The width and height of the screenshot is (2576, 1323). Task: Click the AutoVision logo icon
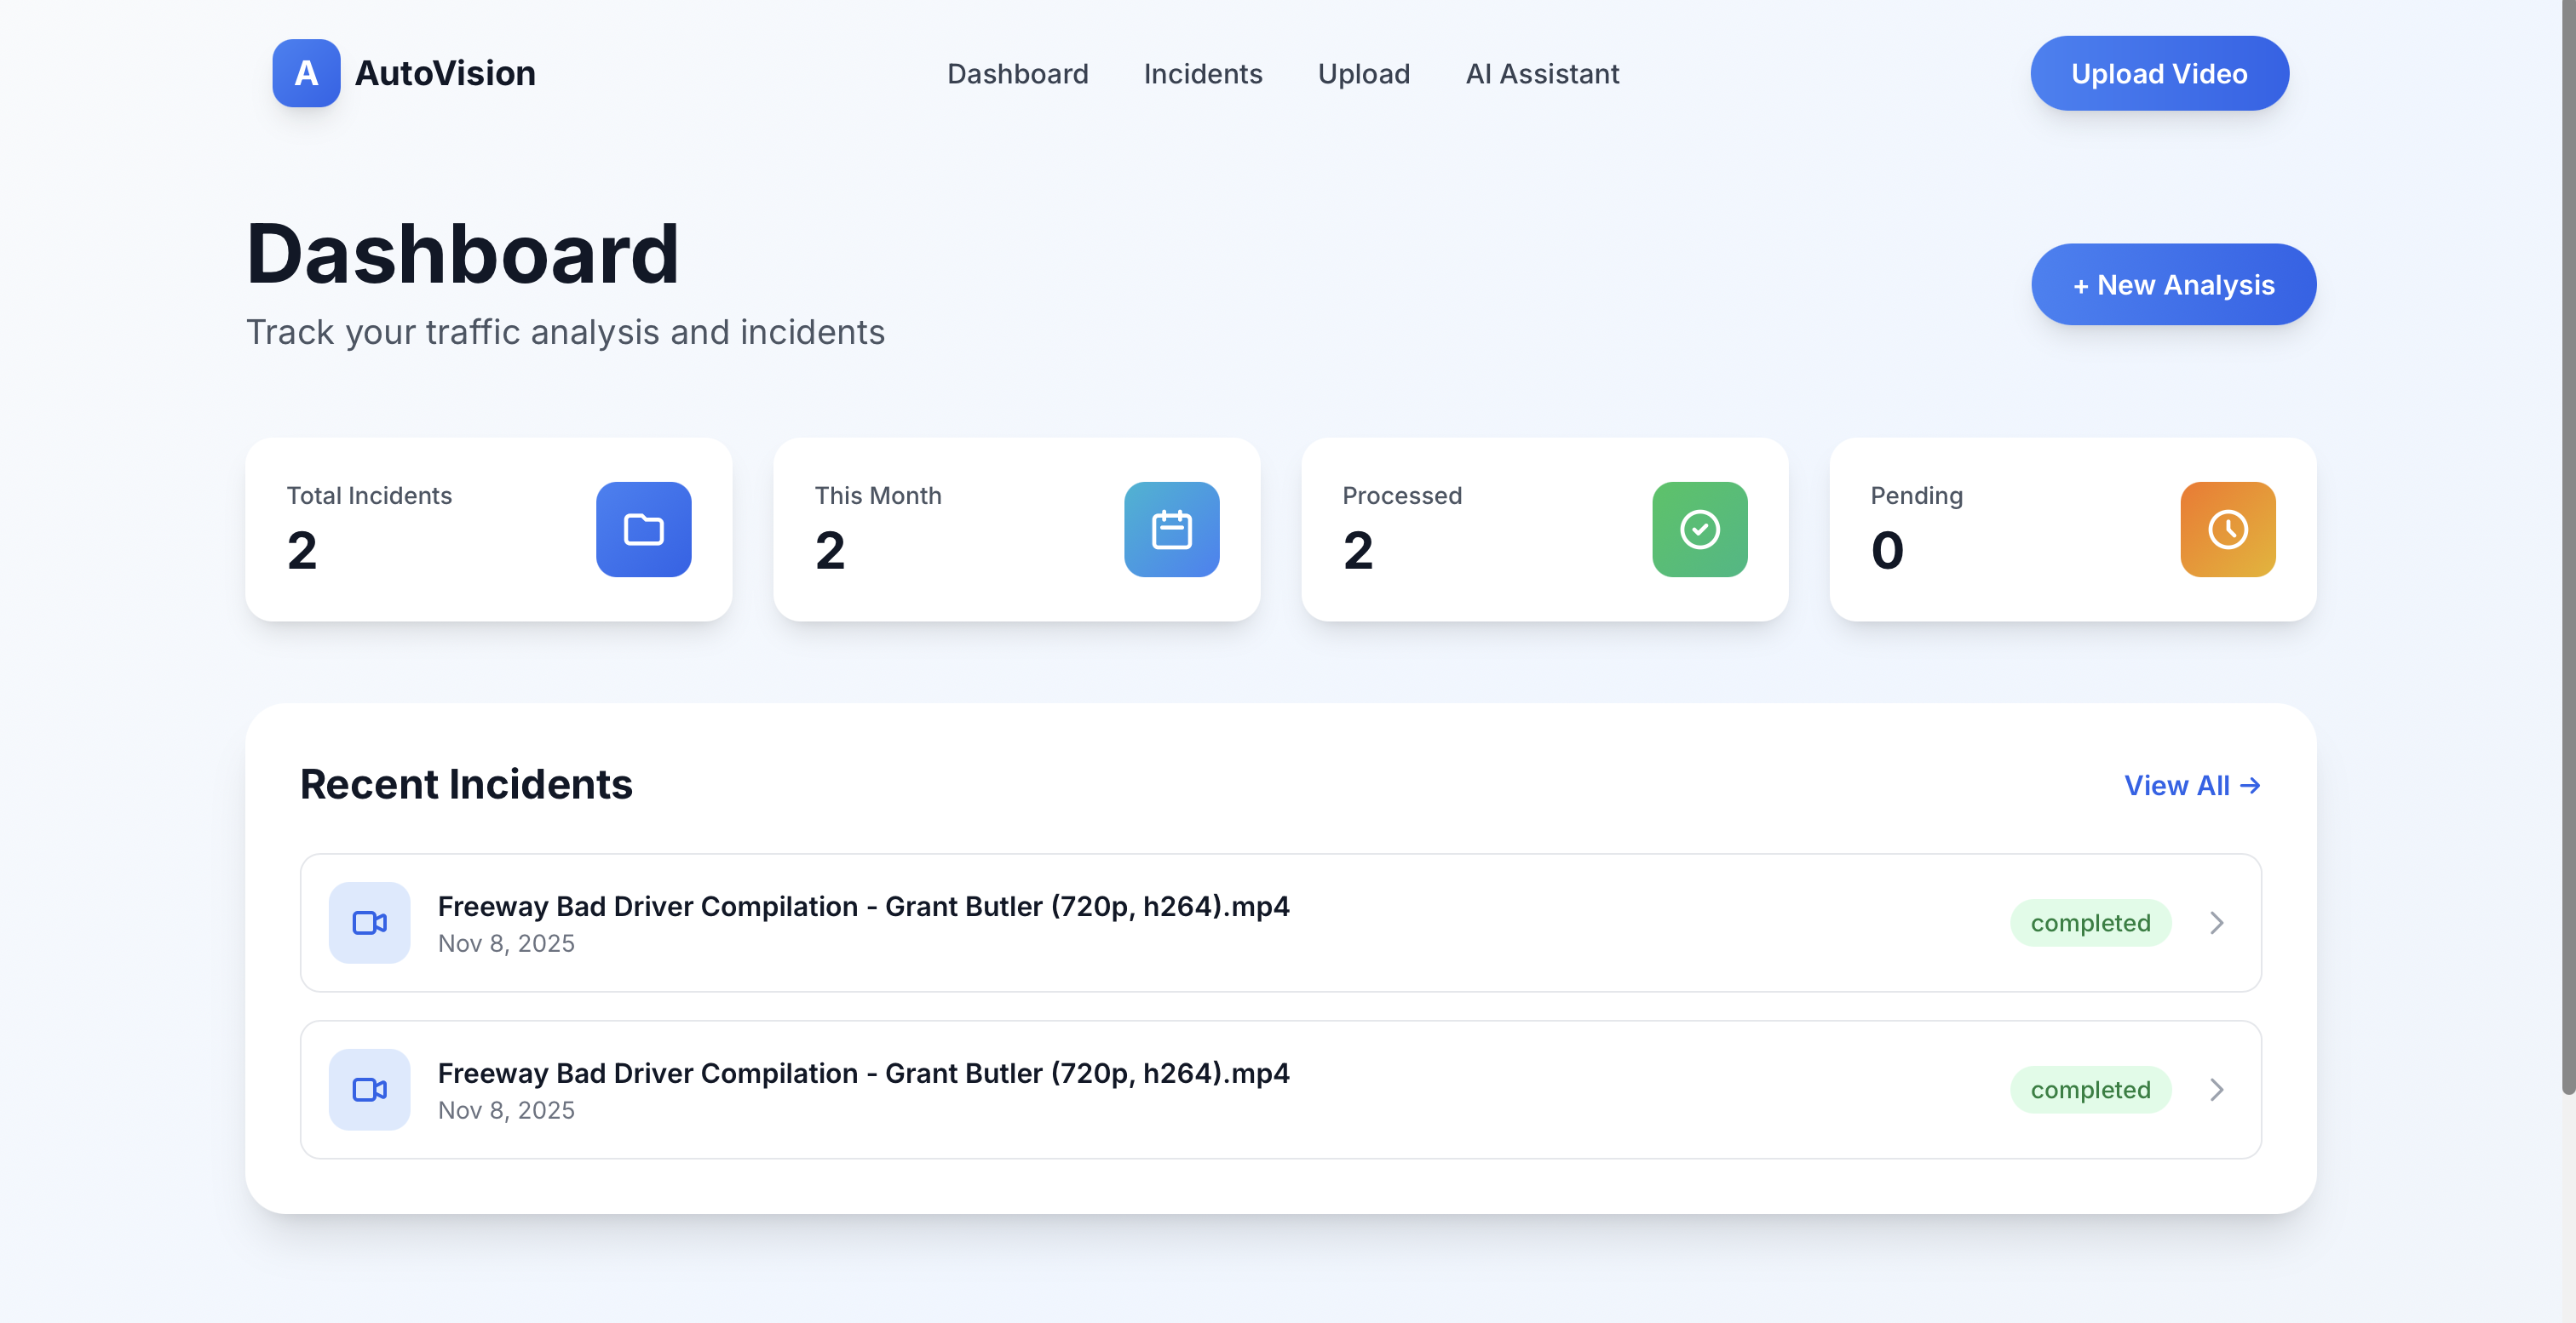coord(306,73)
